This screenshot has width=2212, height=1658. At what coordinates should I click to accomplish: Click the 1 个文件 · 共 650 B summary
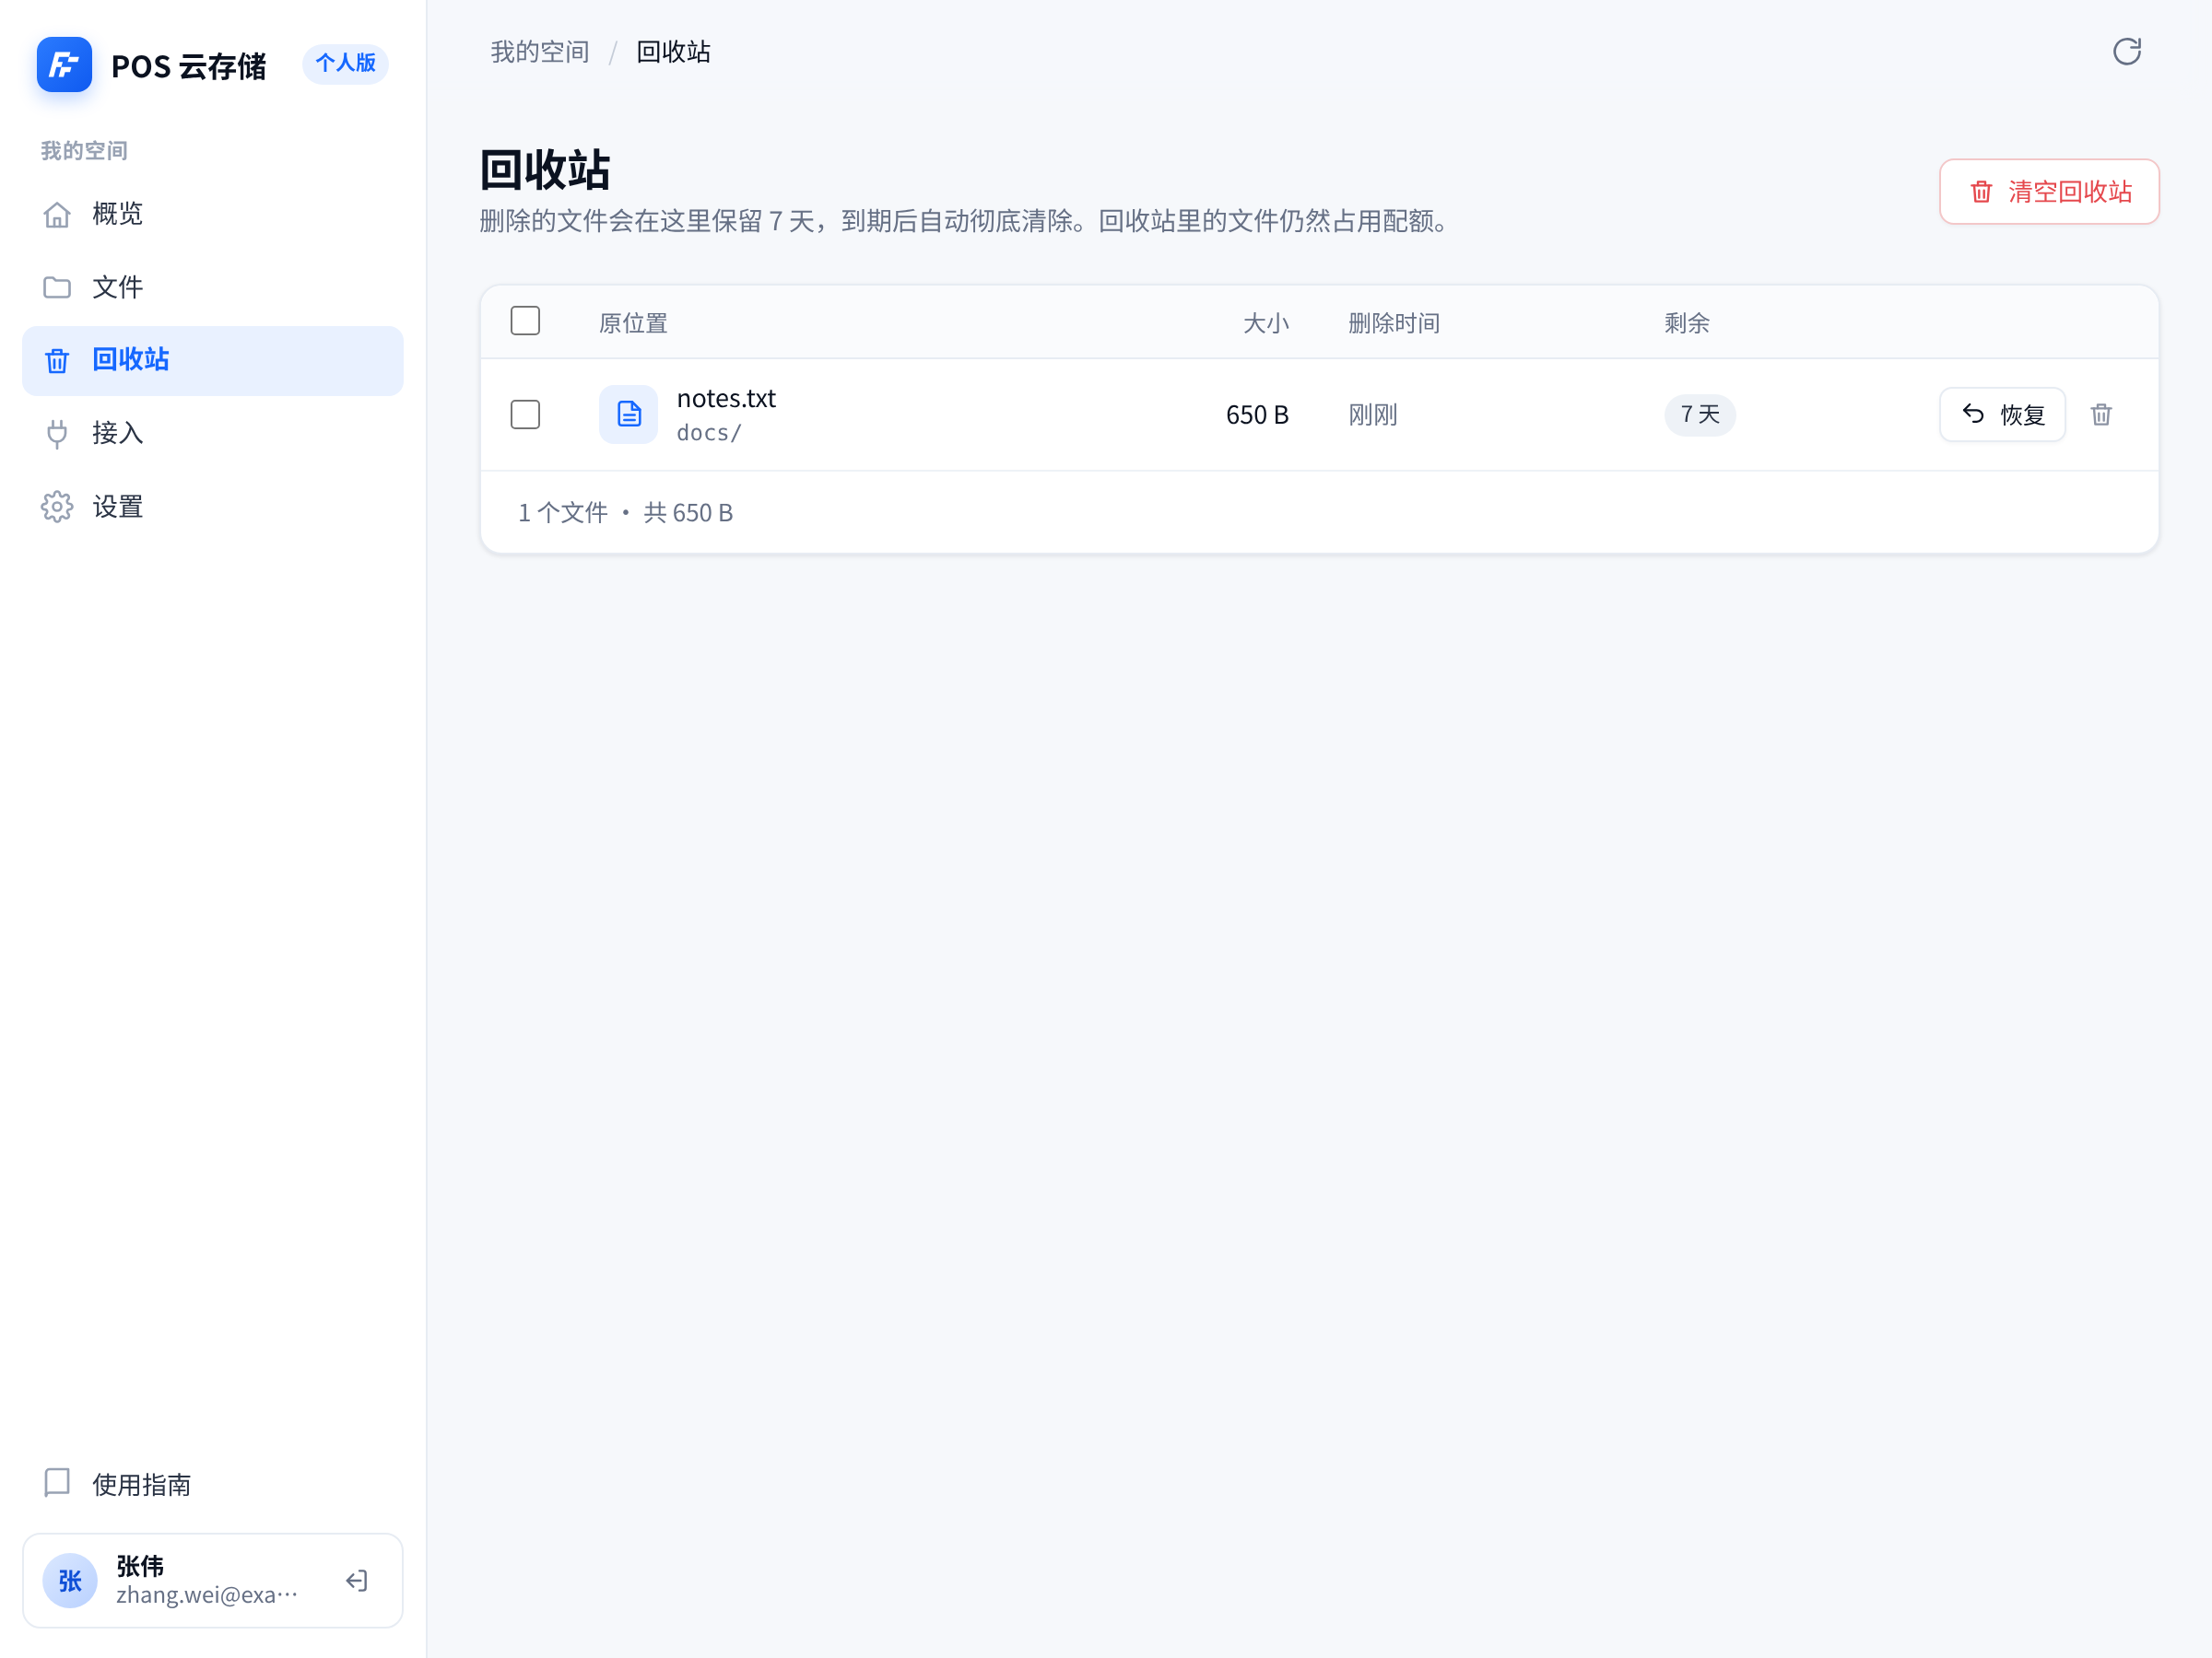pyautogui.click(x=625, y=513)
